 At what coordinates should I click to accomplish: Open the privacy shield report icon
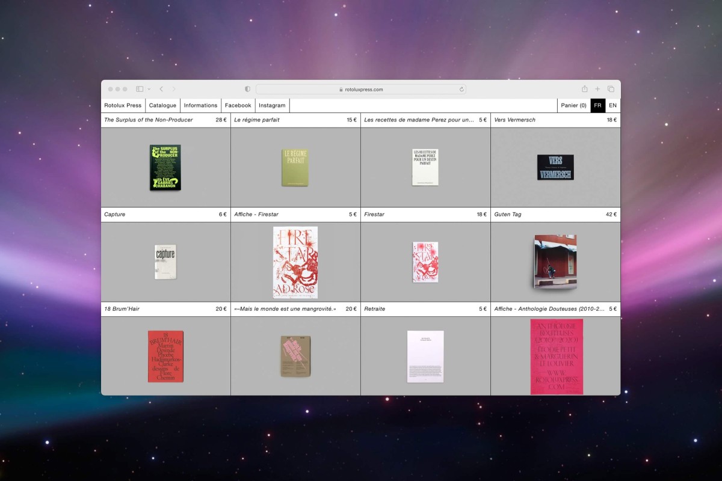coord(247,89)
